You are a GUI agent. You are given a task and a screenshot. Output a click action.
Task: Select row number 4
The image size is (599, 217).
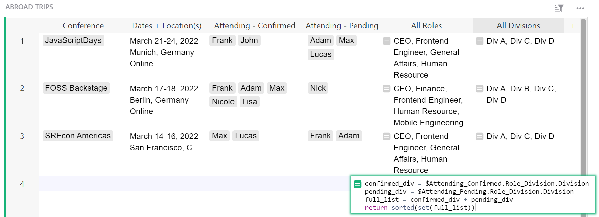click(x=22, y=184)
